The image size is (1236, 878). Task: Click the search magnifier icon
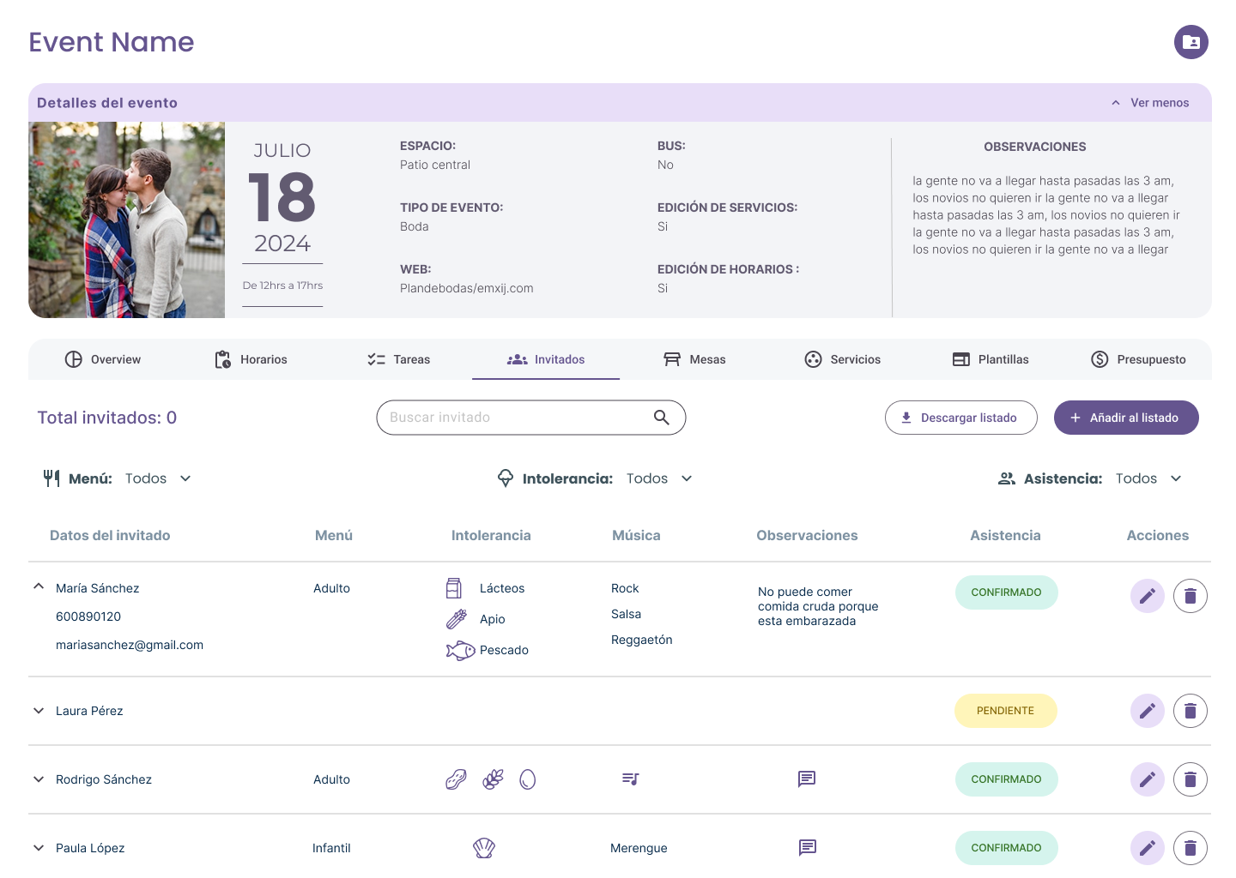(661, 418)
